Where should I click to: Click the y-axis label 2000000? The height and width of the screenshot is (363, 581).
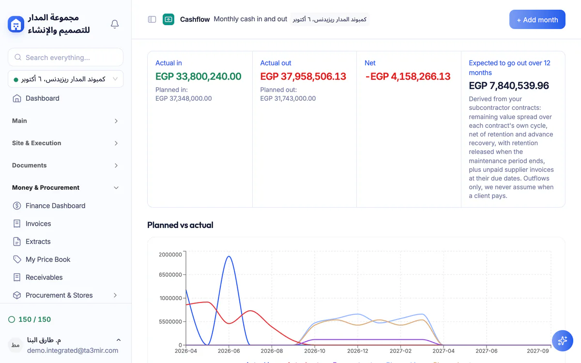click(x=170, y=255)
